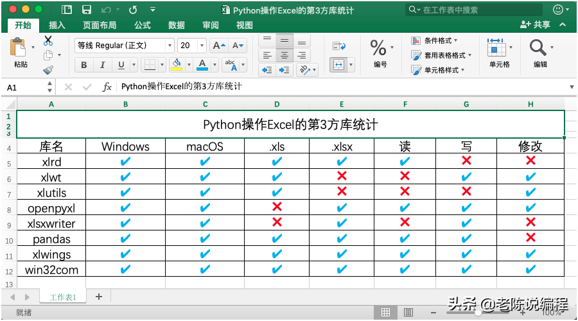Apply yellow fill color bucket
Screen dimensions: 578x321
click(177, 65)
